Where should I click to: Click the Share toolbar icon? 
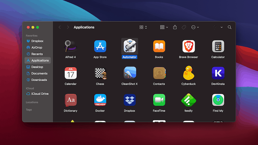175,27
